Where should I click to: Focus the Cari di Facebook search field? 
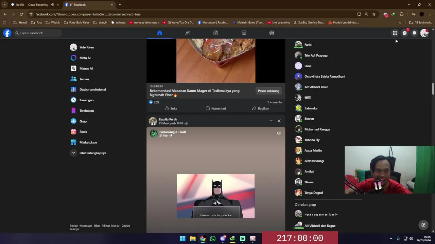coord(38,33)
